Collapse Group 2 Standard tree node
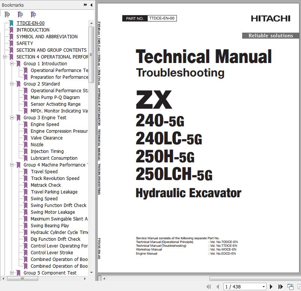Screen dimensions: 301x291 click(x=12, y=84)
